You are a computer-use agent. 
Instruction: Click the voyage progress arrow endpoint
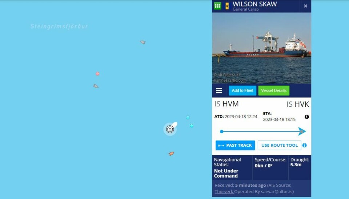[x=302, y=131]
